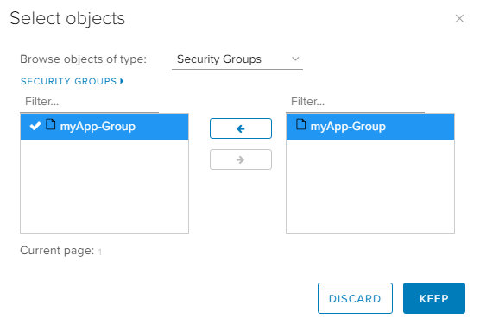Focus the selected objects Filter field
Viewport: 480px width, 324px height.
(x=355, y=102)
